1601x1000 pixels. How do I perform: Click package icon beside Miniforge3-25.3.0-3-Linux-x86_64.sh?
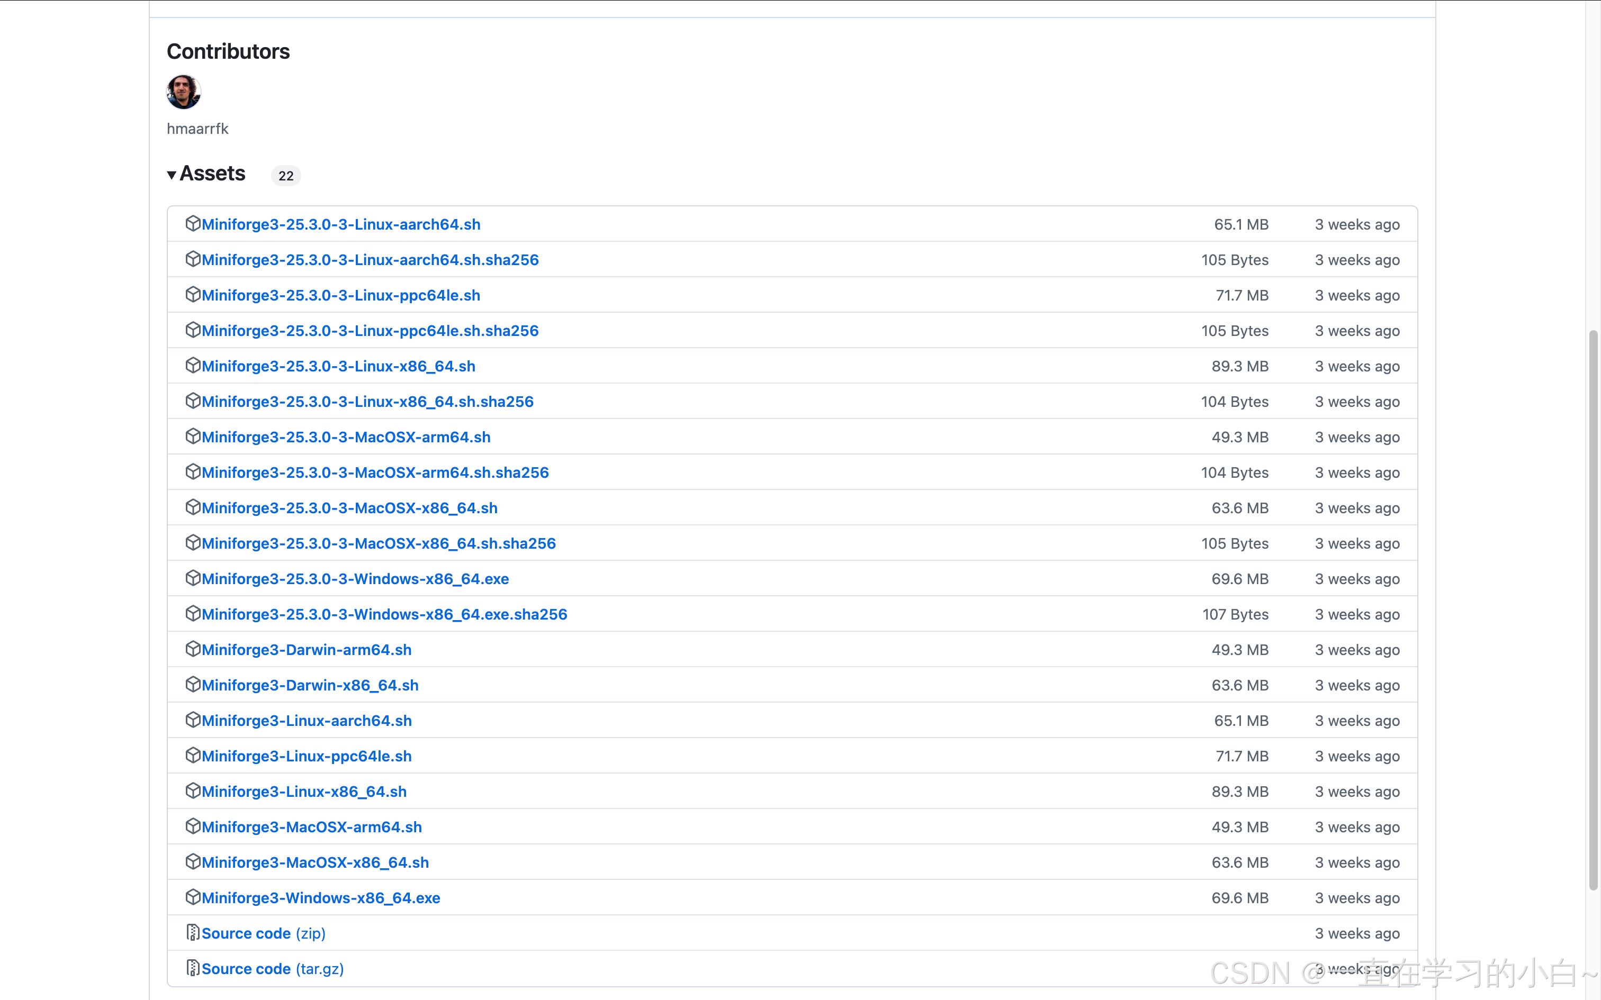pos(193,365)
